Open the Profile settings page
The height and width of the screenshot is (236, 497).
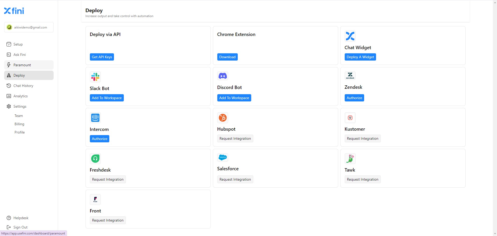click(20, 132)
